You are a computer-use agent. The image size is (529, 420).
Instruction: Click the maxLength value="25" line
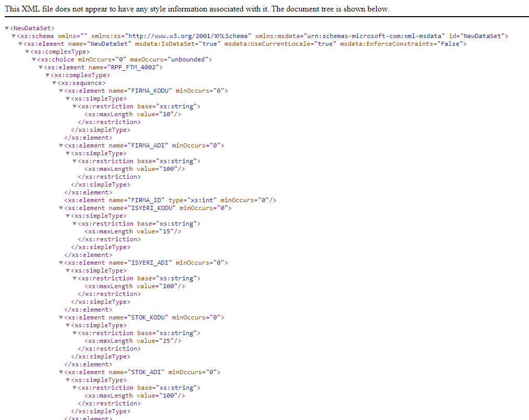133,341
